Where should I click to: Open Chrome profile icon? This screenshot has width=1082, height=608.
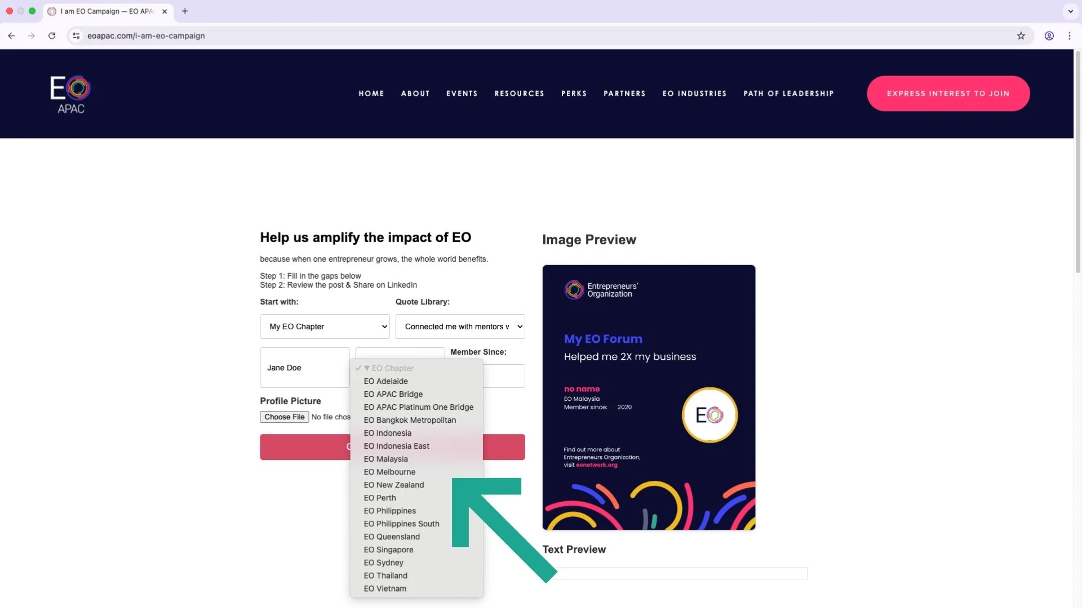(1049, 35)
